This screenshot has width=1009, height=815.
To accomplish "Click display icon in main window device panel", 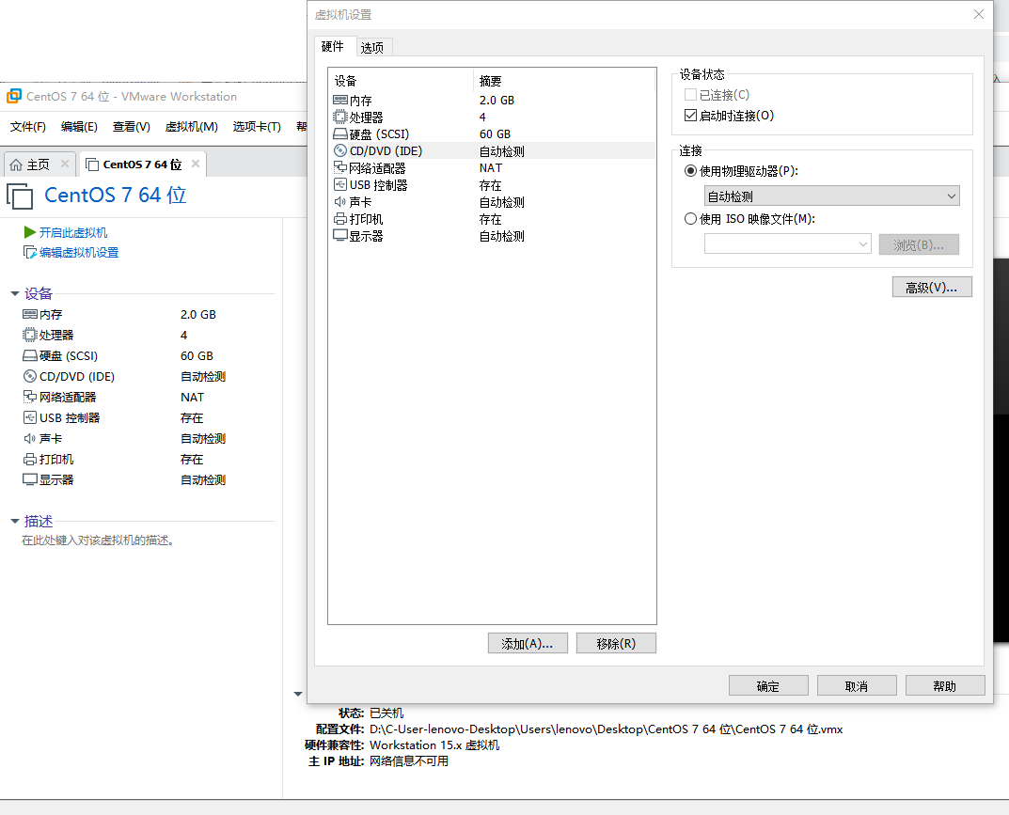I will click(x=30, y=479).
